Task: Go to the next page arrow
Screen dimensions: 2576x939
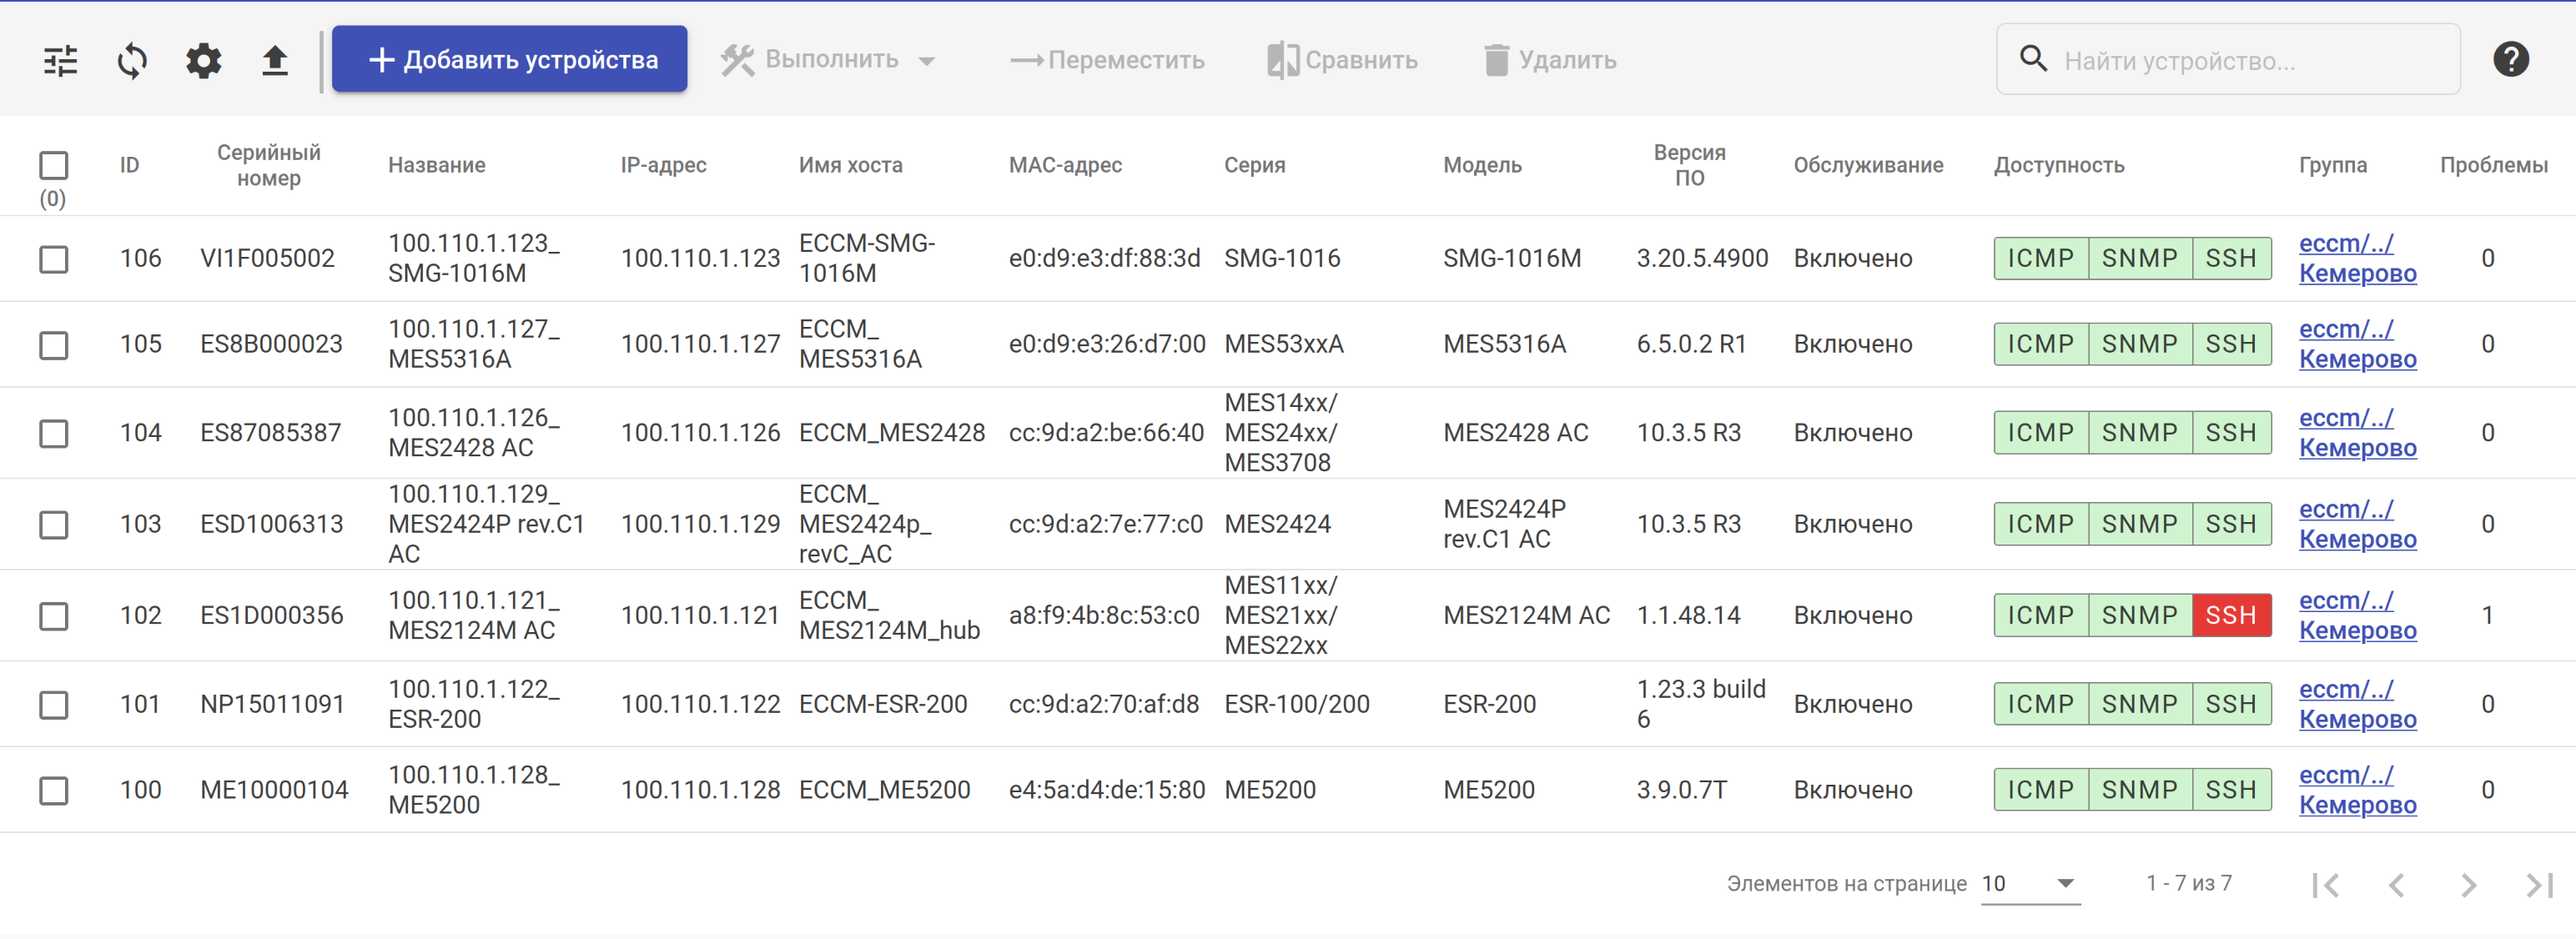Action: (2467, 884)
